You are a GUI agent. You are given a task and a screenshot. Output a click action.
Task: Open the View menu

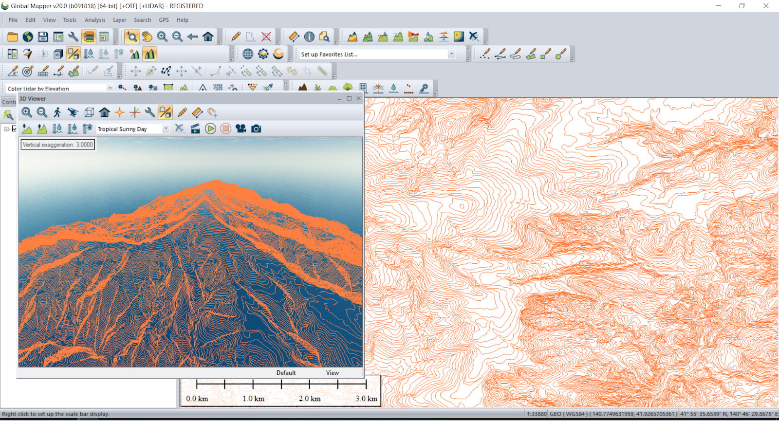tap(49, 20)
